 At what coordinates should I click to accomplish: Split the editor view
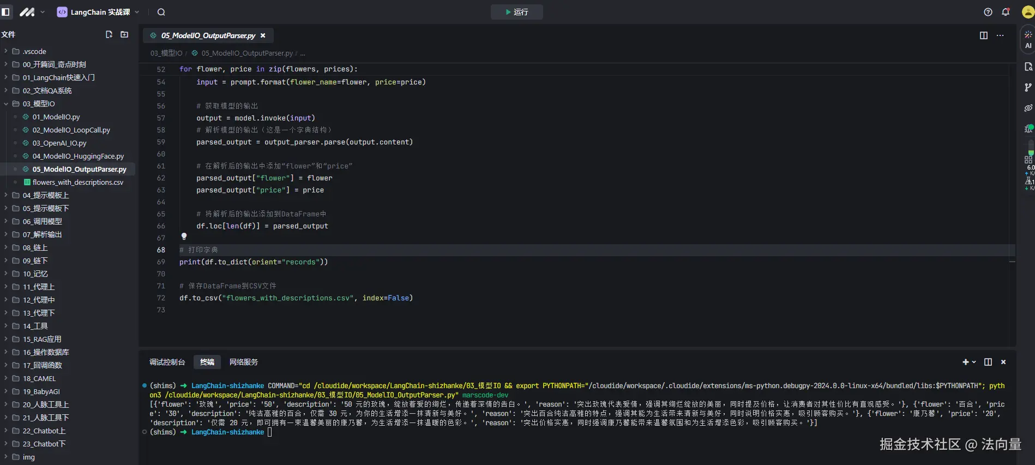coord(984,35)
